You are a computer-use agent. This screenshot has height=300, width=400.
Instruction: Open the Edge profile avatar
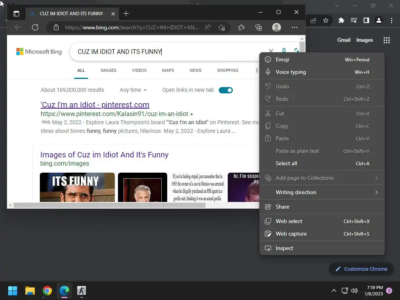pyautogui.click(x=277, y=27)
